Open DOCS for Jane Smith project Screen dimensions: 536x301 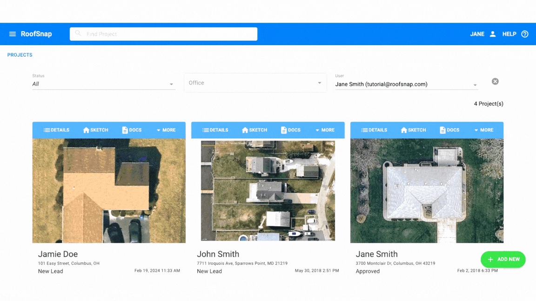pyautogui.click(x=449, y=130)
